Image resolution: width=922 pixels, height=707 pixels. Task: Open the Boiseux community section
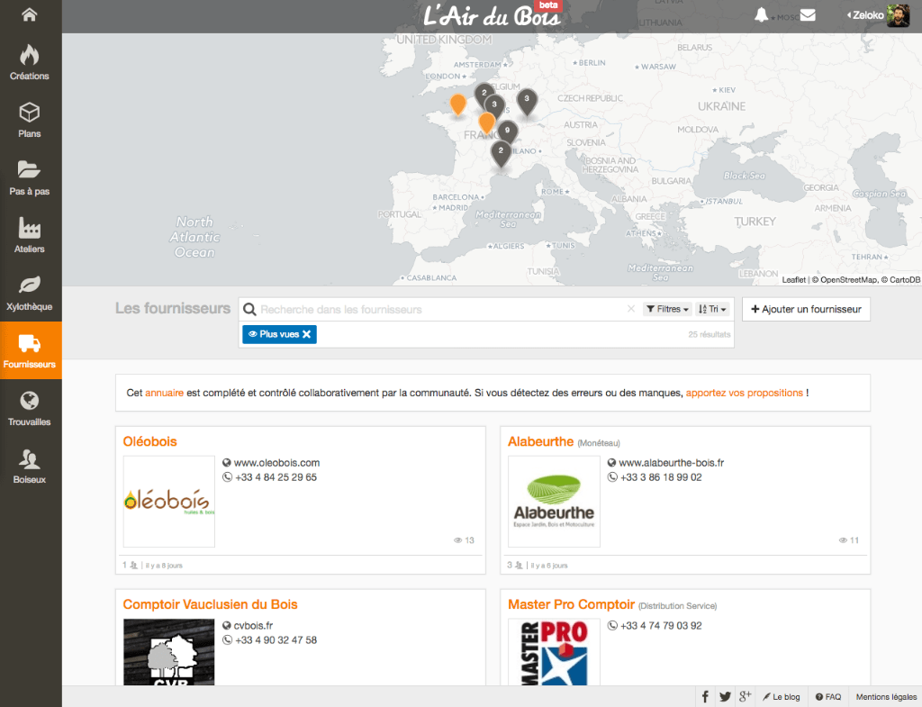(30, 466)
